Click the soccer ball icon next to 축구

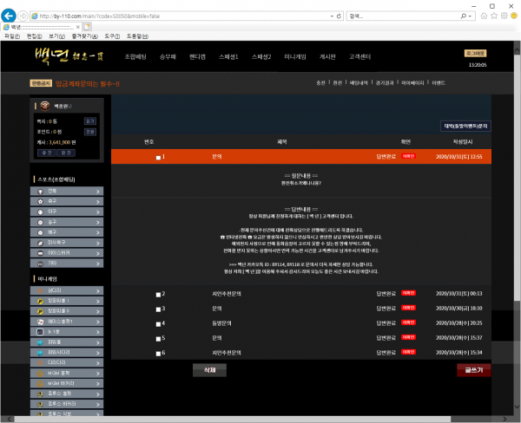point(40,201)
